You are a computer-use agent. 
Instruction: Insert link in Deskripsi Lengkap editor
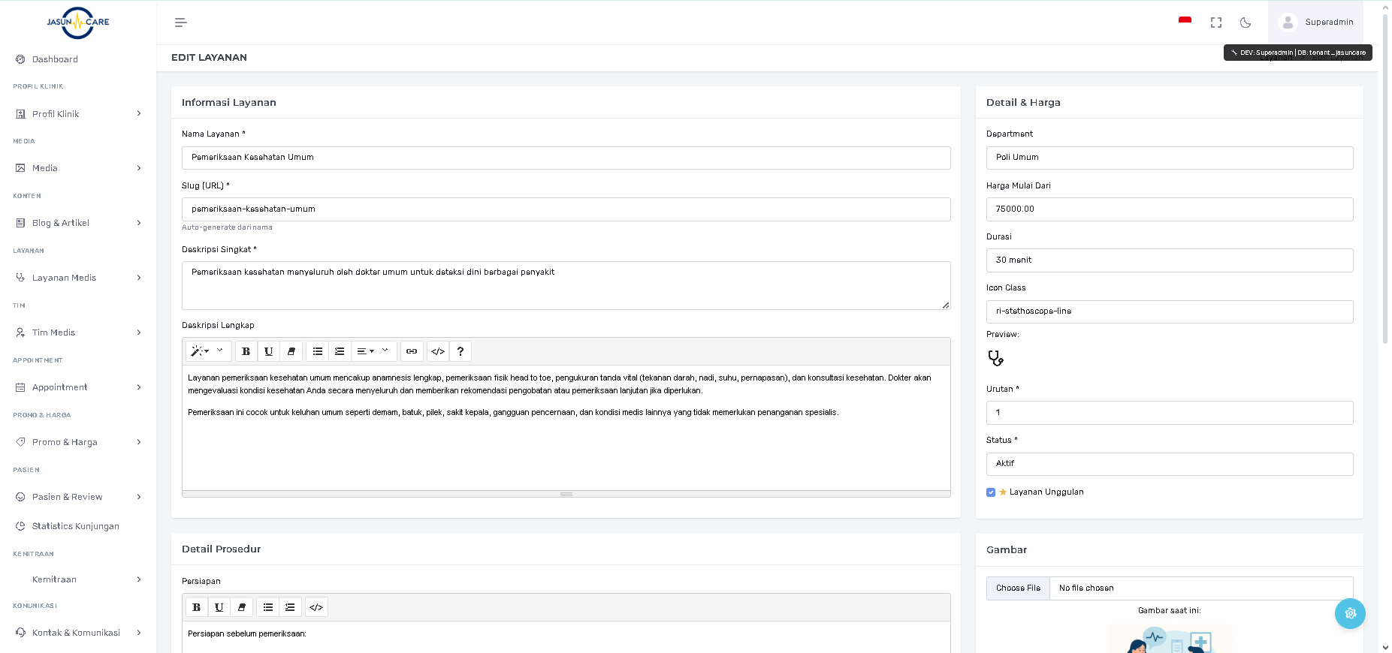point(412,351)
